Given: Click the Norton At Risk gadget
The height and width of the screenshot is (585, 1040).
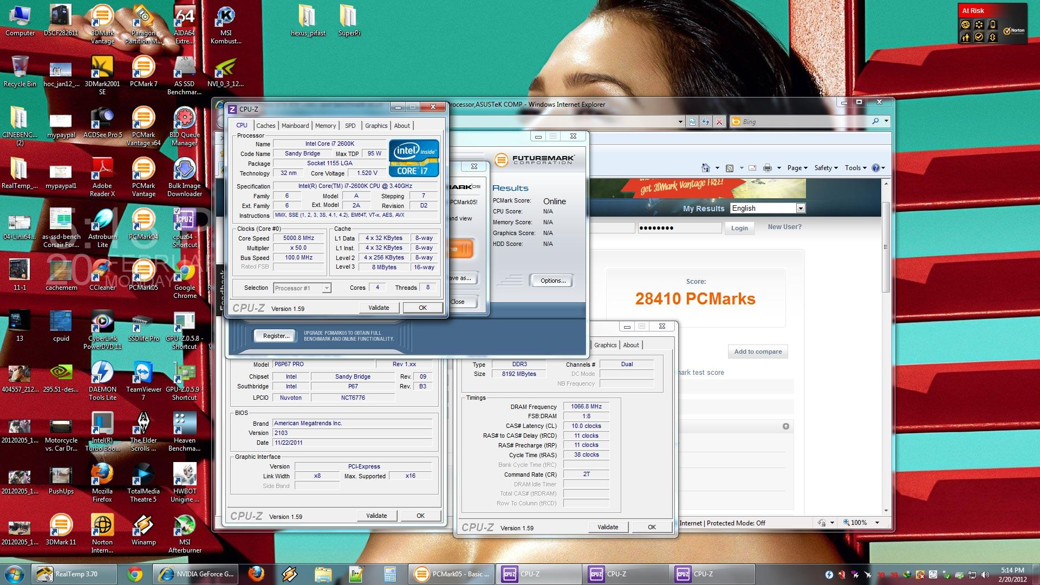Looking at the screenshot, I should (x=992, y=23).
